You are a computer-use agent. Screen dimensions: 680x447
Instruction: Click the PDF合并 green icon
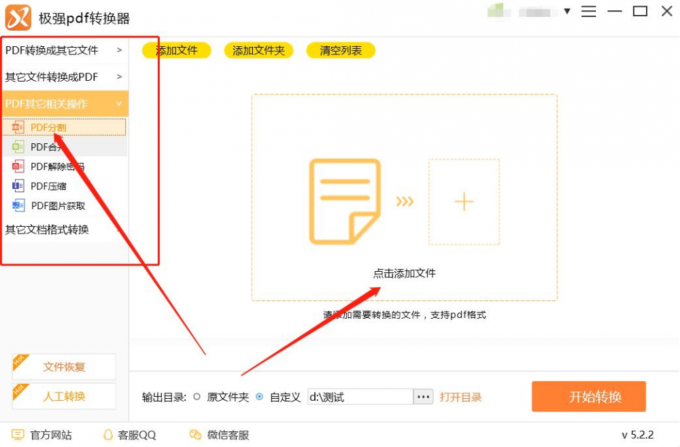pyautogui.click(x=18, y=147)
